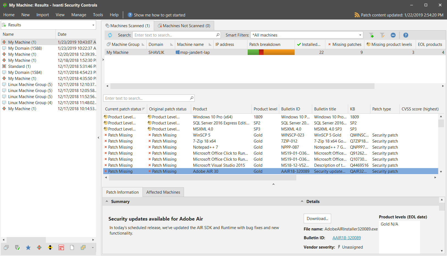Select the 7-Zip 18 x64 patch row

[x=271, y=141]
